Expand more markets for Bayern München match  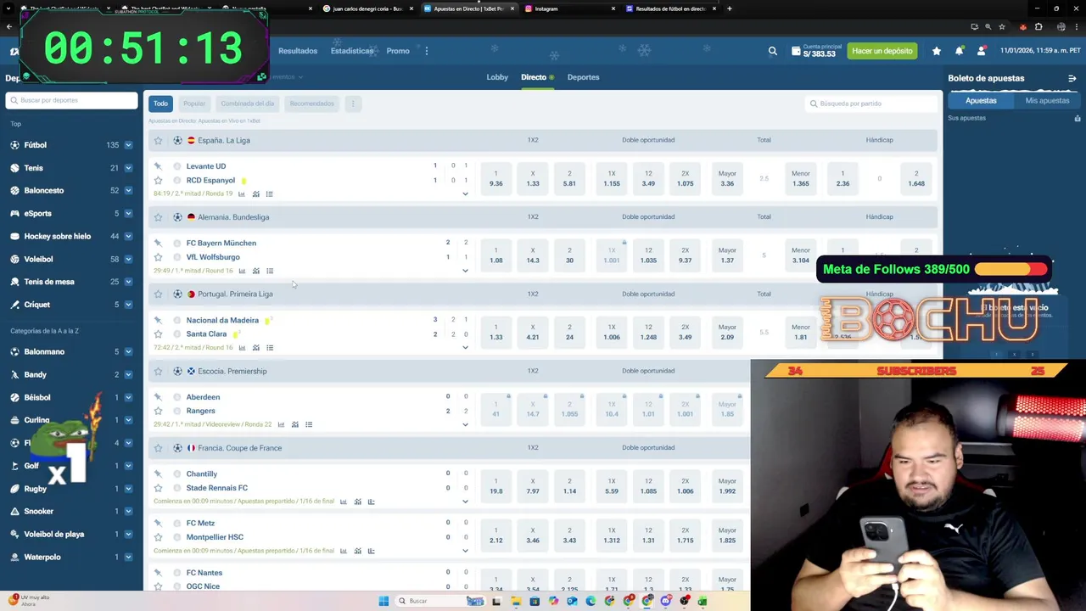(x=465, y=271)
